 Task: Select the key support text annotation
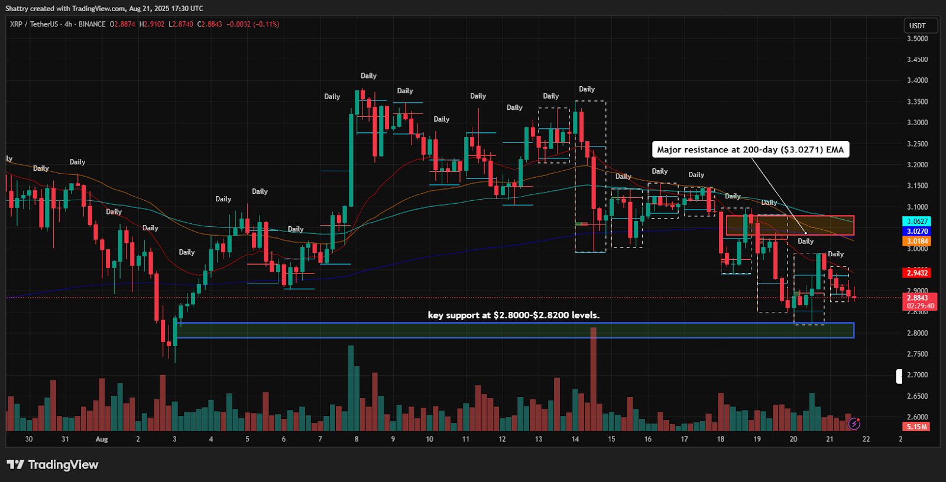pos(513,315)
